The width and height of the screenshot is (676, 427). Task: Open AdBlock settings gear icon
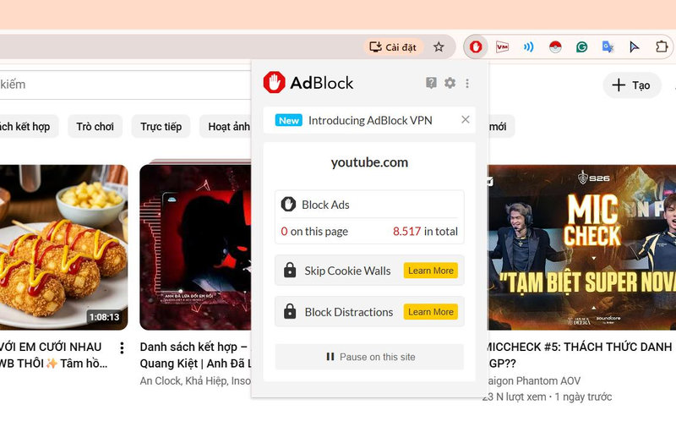coord(450,83)
